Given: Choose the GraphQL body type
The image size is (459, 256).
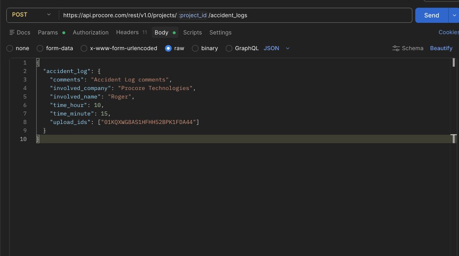Looking at the screenshot, I should pos(229,48).
